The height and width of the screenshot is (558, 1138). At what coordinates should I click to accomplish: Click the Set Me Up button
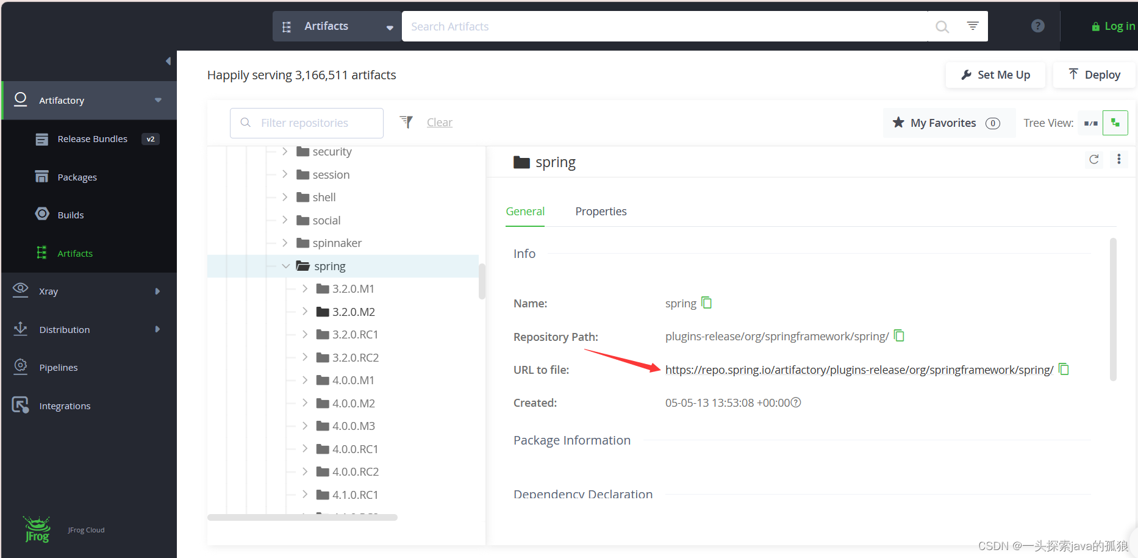click(995, 75)
